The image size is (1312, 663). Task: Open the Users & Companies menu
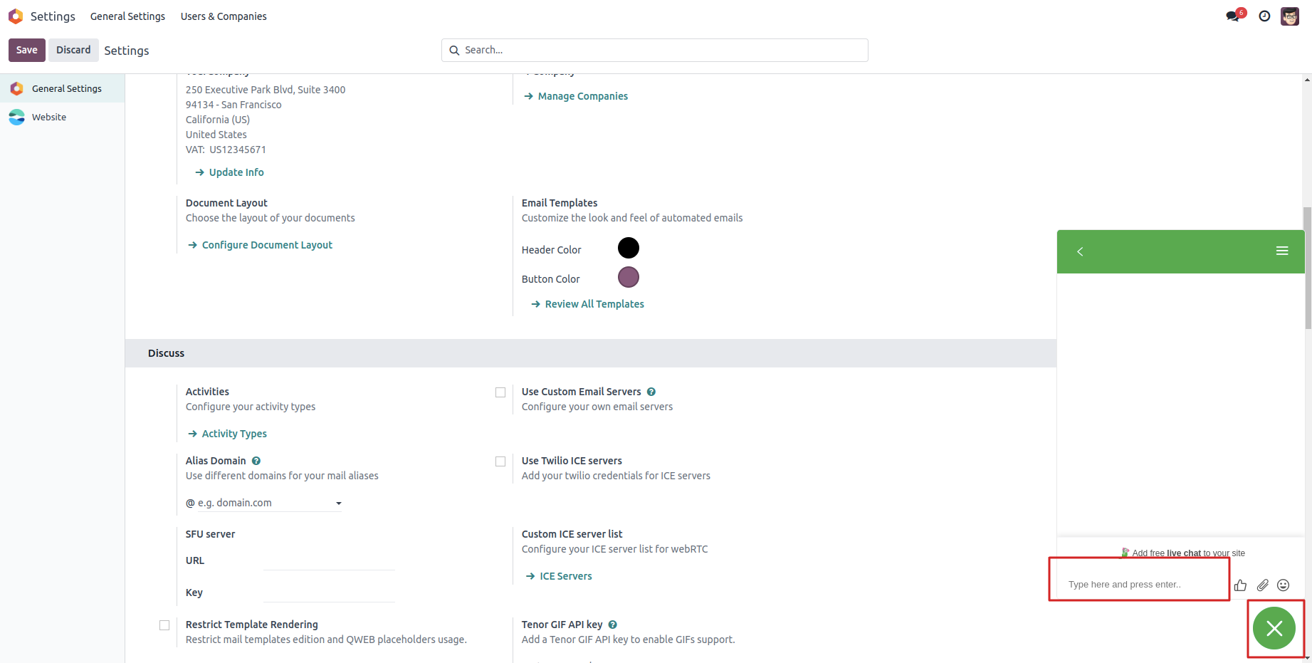point(224,16)
